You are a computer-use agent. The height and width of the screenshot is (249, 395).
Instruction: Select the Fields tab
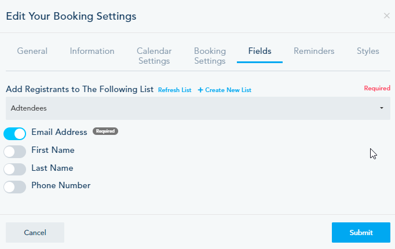click(x=259, y=51)
